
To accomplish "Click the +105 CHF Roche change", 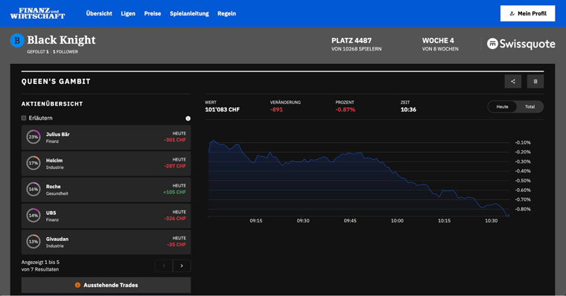I will pyautogui.click(x=175, y=192).
